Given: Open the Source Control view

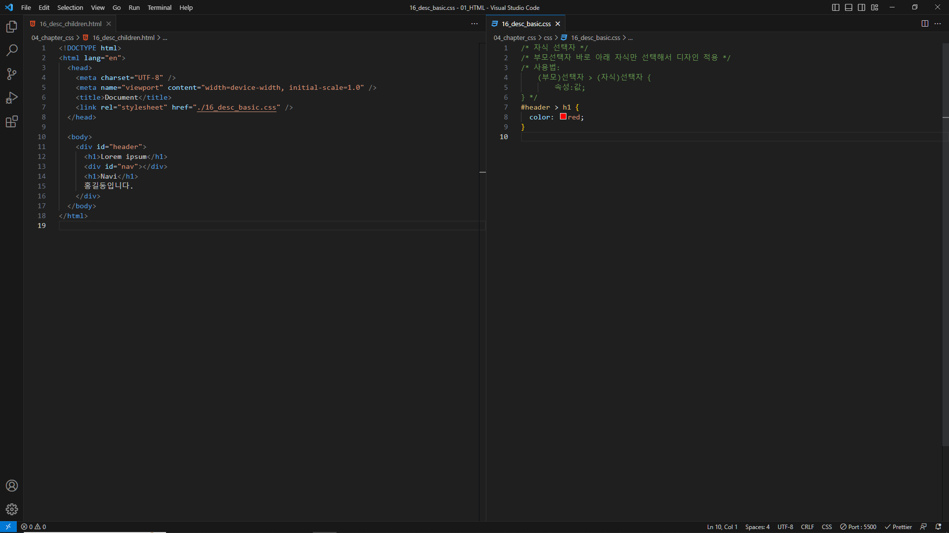Looking at the screenshot, I should point(12,74).
